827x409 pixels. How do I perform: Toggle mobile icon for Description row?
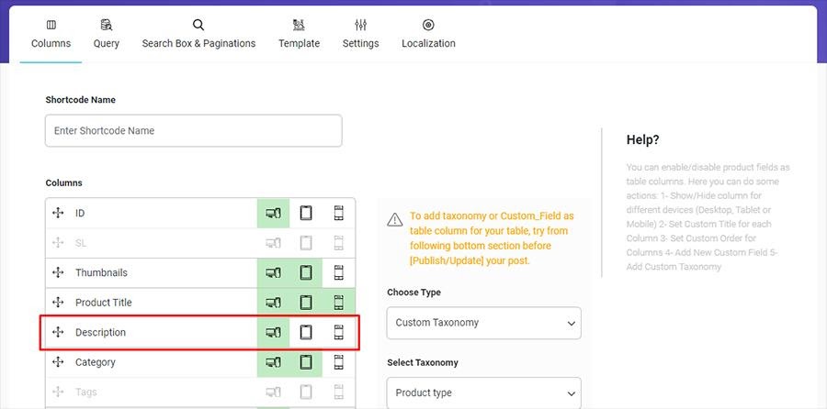pos(338,332)
